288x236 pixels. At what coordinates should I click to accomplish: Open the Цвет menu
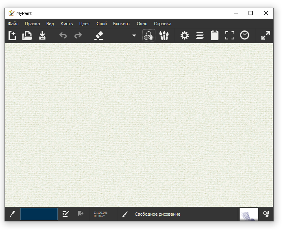pos(85,24)
